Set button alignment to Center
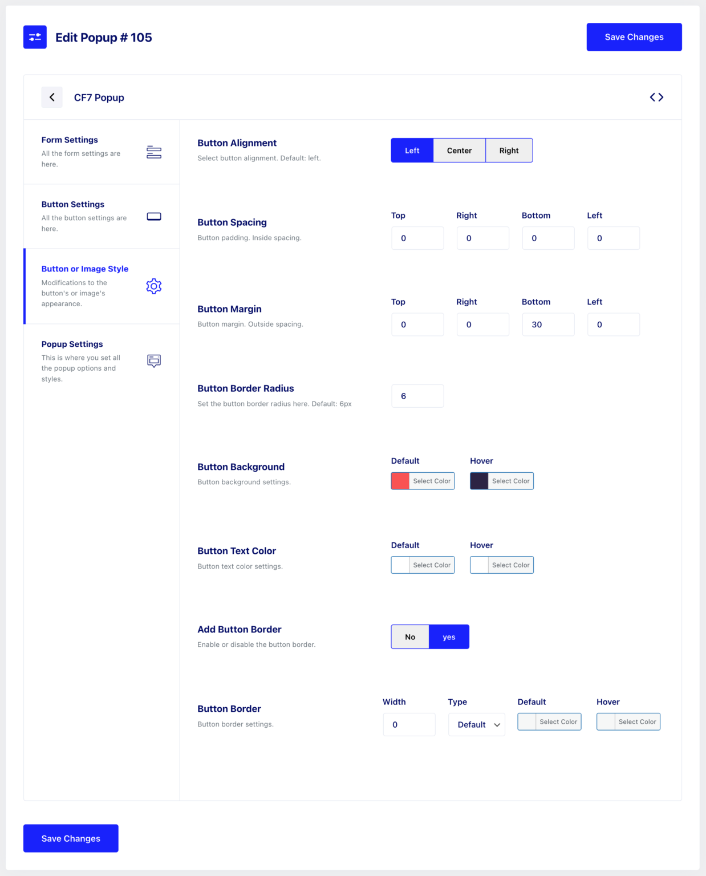The height and width of the screenshot is (876, 706). click(x=459, y=151)
